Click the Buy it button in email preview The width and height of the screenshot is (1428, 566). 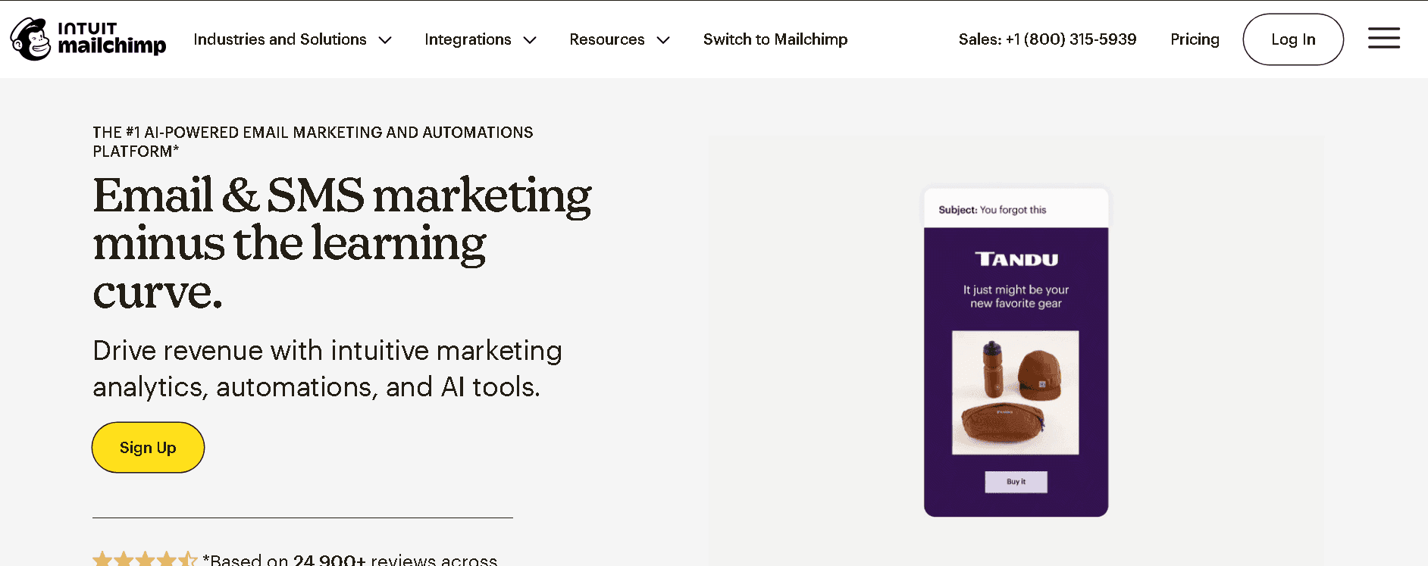pyautogui.click(x=1016, y=482)
